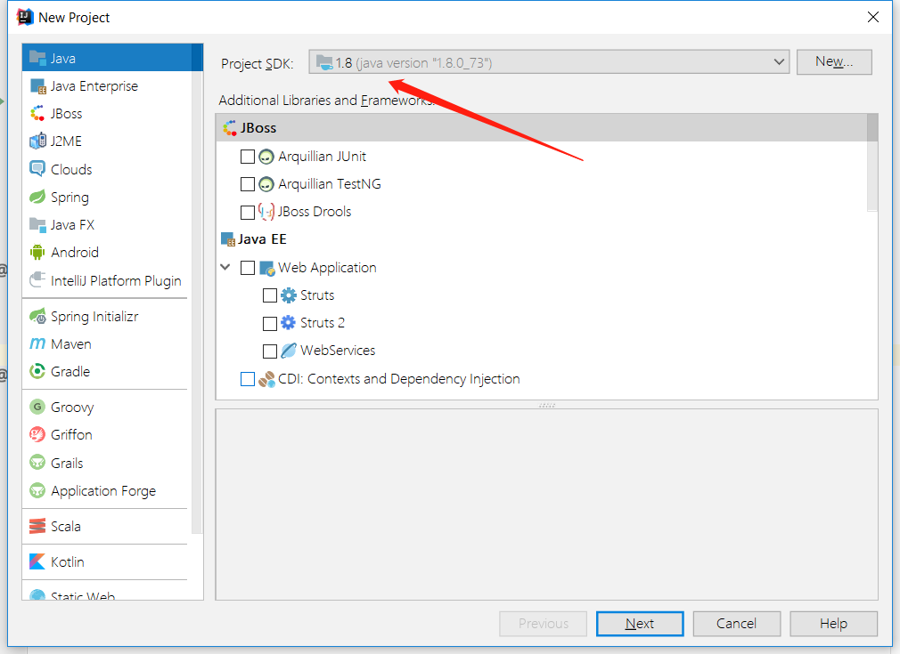The height and width of the screenshot is (654, 900).
Task: Collapse the Web Application tree node
Action: point(225,267)
